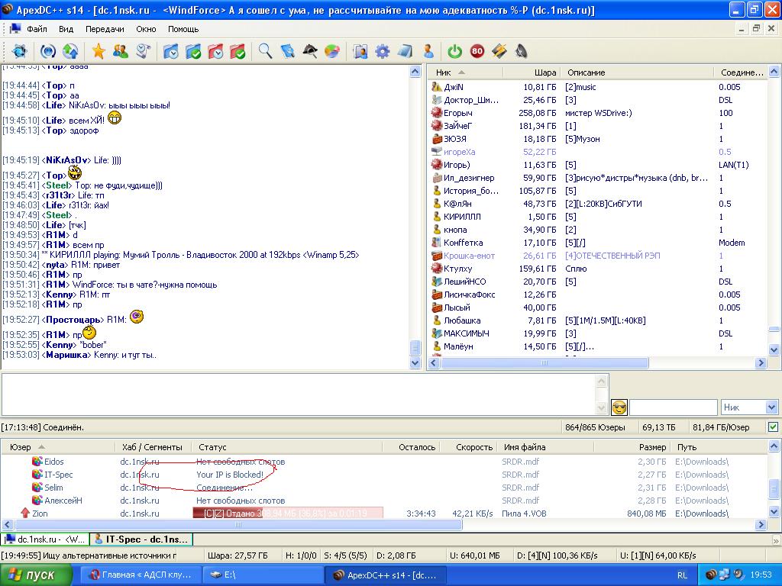The image size is (782, 586).
Task: Click the chat message input field
Action: tap(298, 394)
